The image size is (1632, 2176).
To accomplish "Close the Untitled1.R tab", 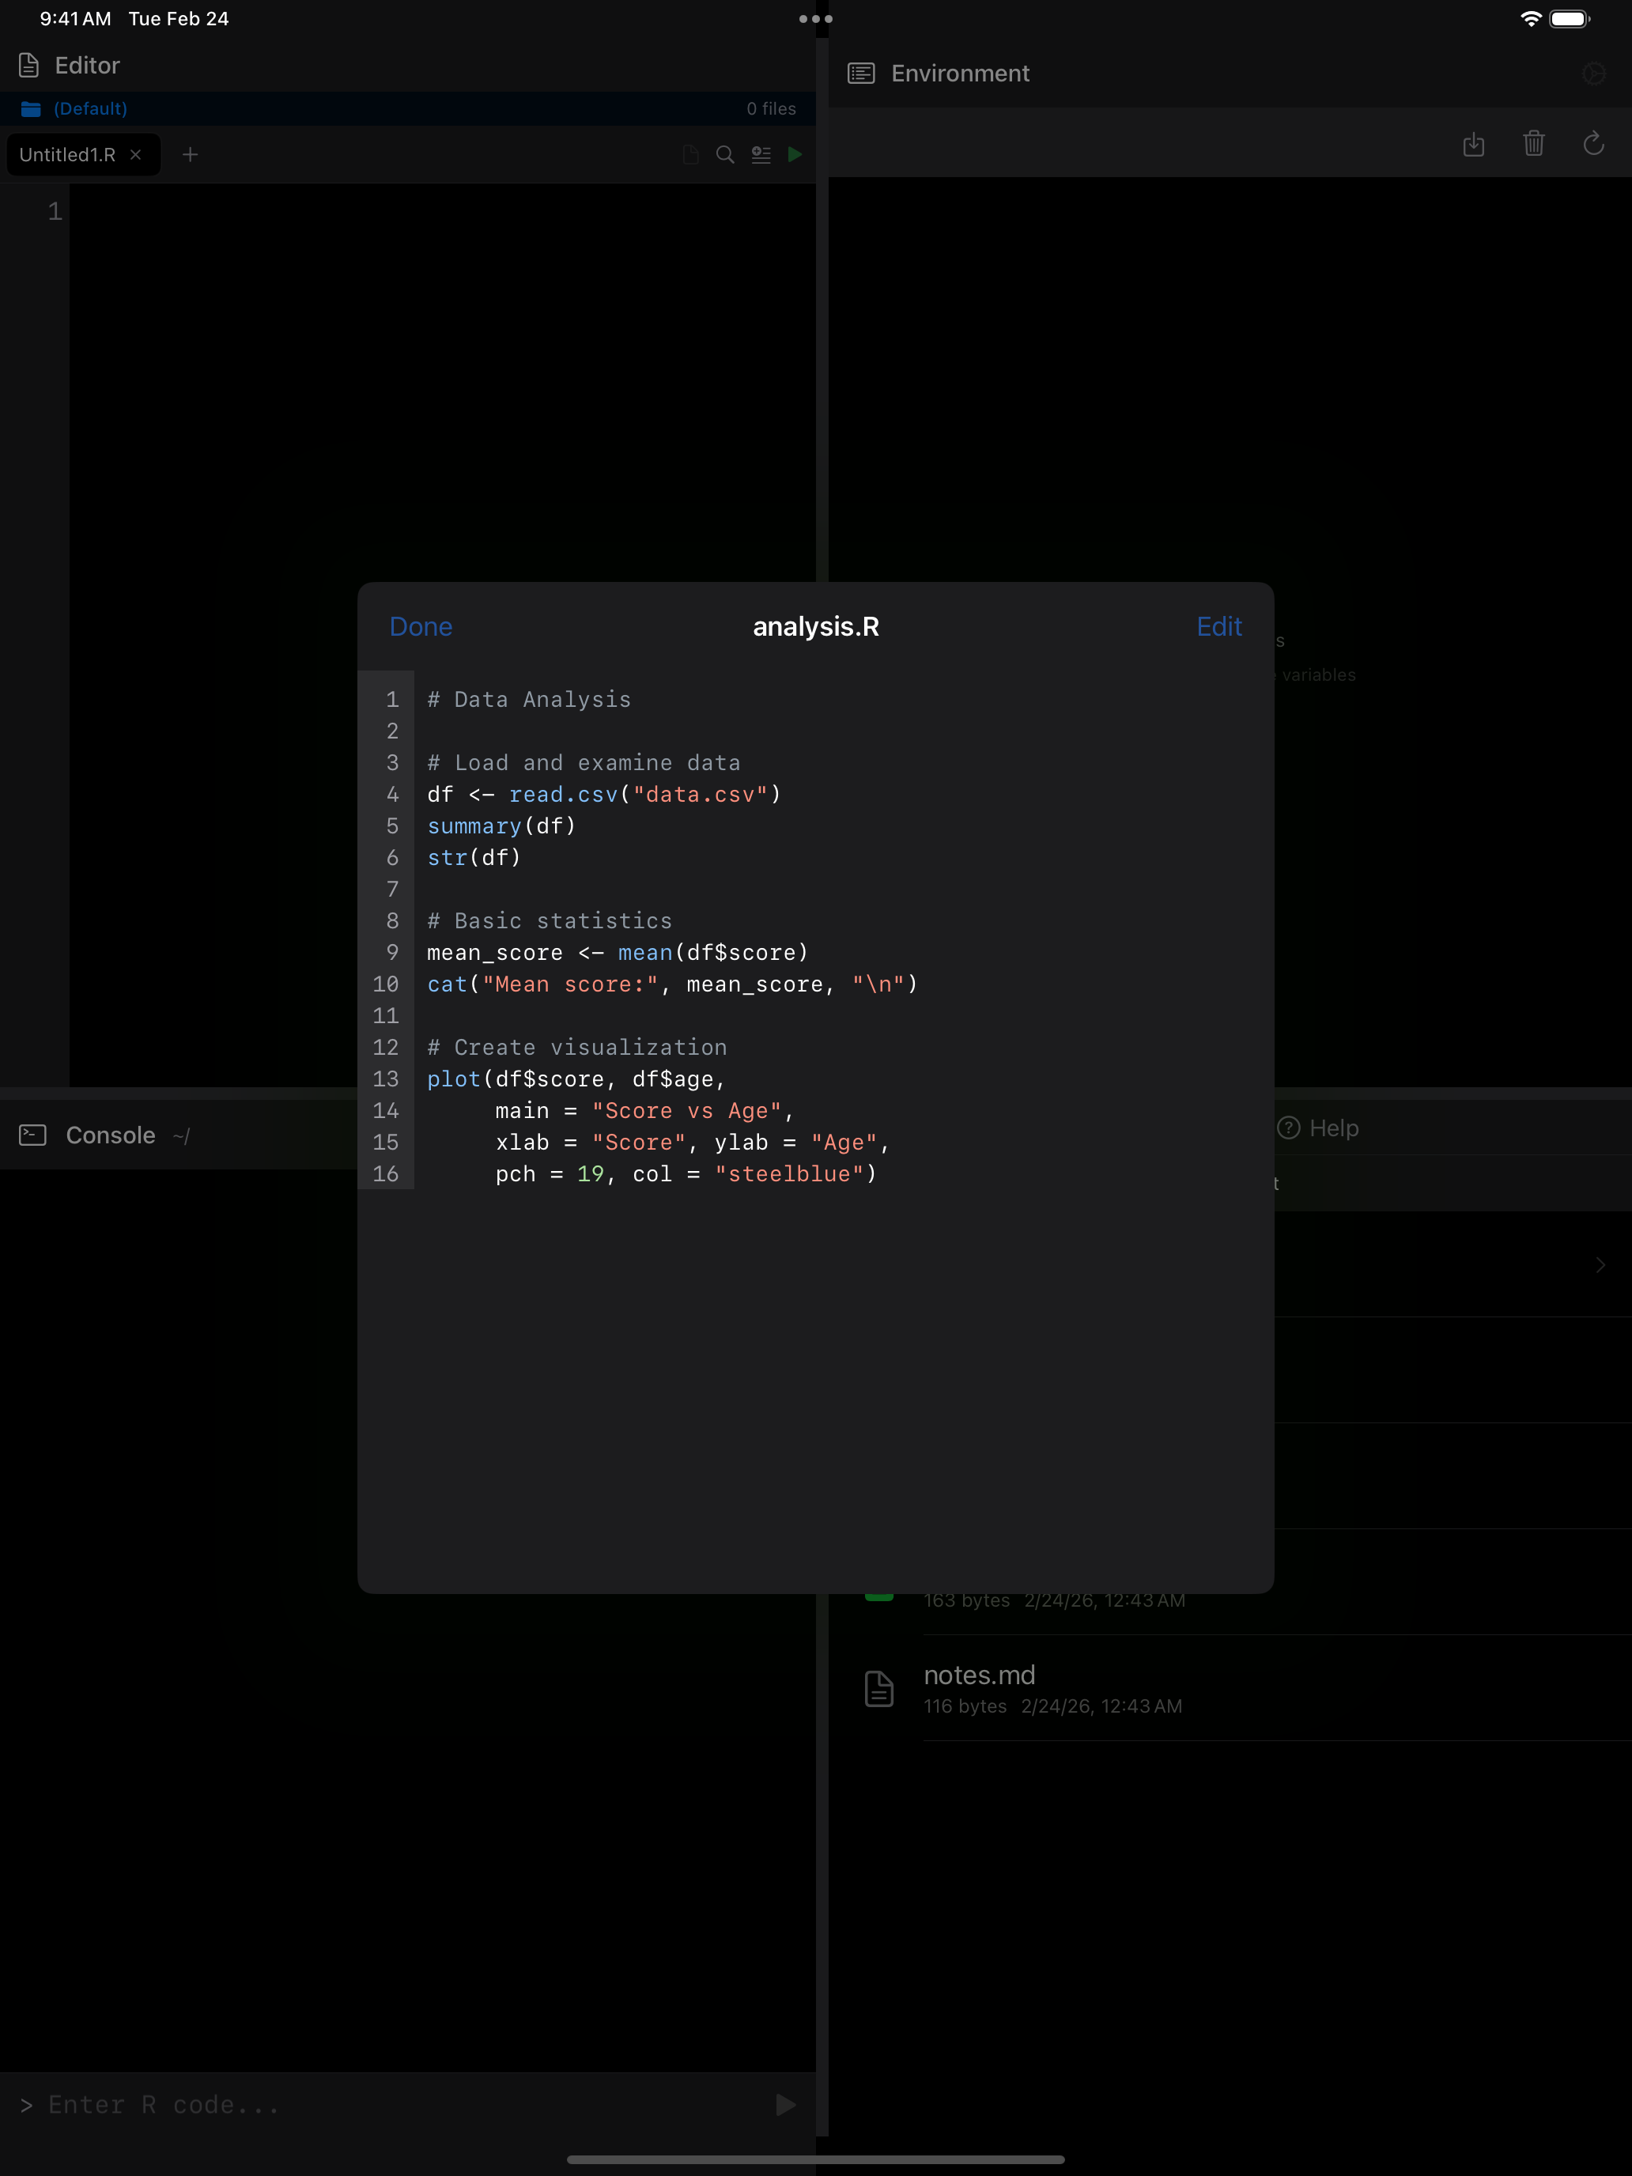I will coord(137,154).
